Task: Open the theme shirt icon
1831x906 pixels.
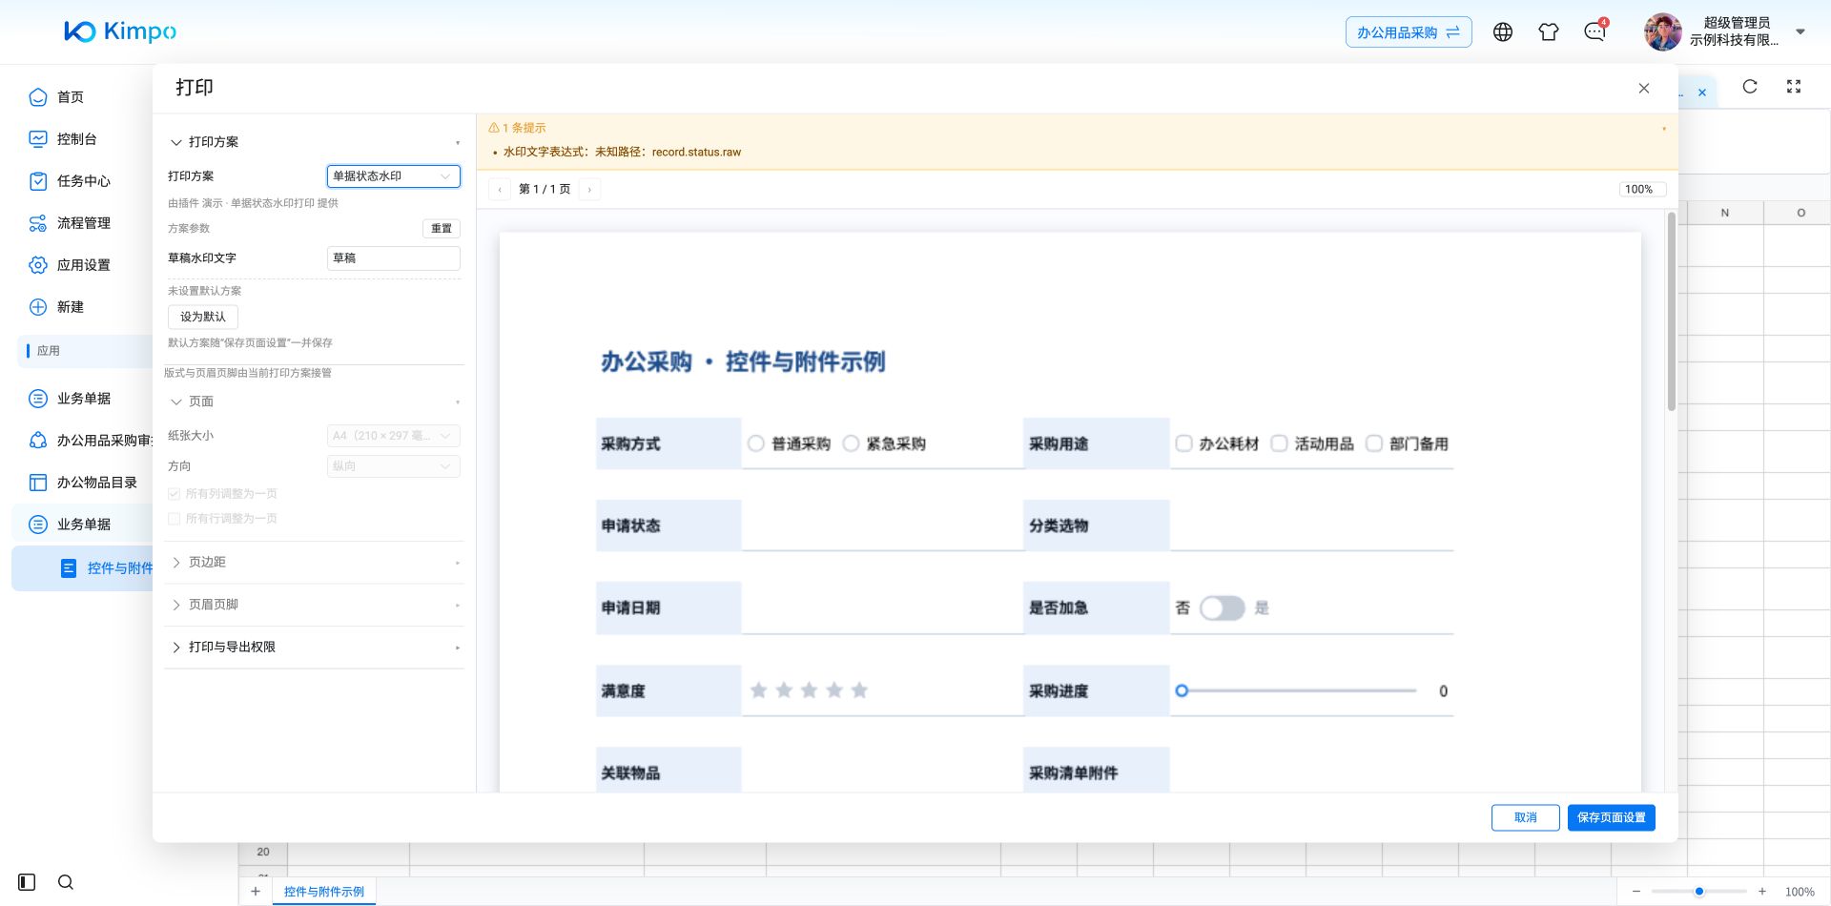Action: coord(1549,32)
